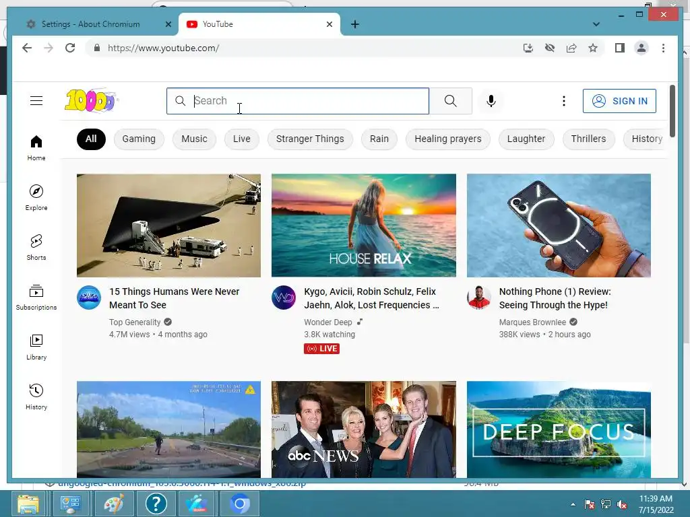Select the Healing prayers chip

point(447,139)
